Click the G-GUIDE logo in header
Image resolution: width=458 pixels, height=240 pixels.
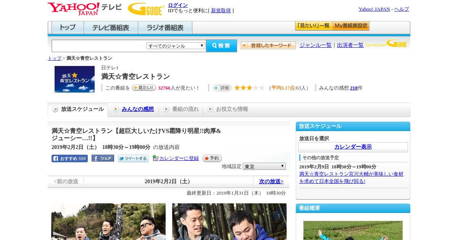click(146, 9)
